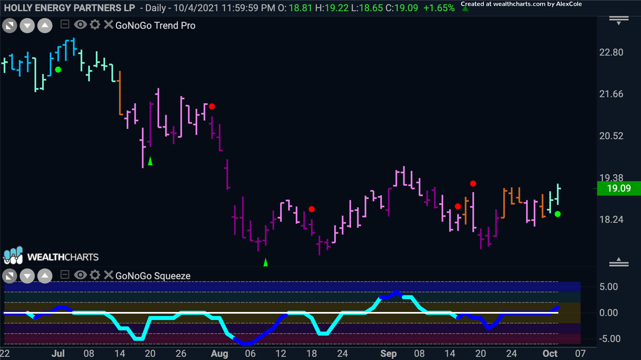This screenshot has height=360, width=641.
Task: Move GoNoGo Squeeze pane up
Action: [45, 276]
